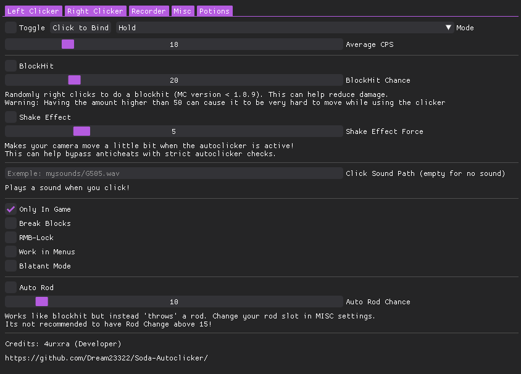Click the Auto Rod Chance slider
The height and width of the screenshot is (374, 521).
173,302
